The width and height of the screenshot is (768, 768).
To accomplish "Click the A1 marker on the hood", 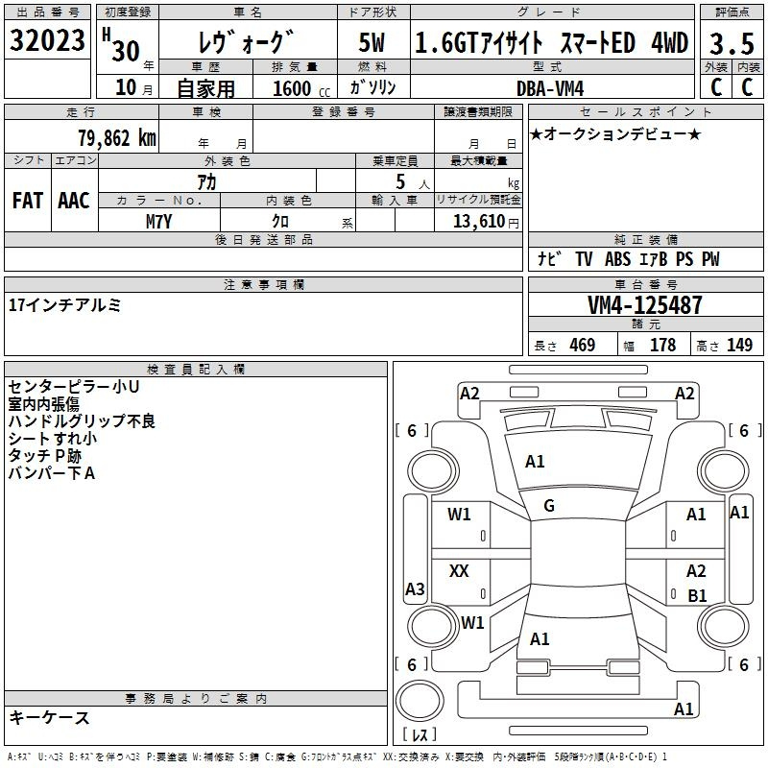I will (535, 462).
